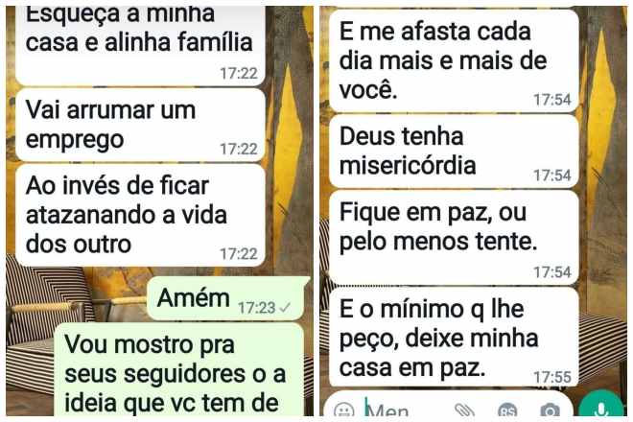The height and width of the screenshot is (422, 633).
Task: Click the word 'emprego' in the message
Action: pyautogui.click(x=75, y=140)
